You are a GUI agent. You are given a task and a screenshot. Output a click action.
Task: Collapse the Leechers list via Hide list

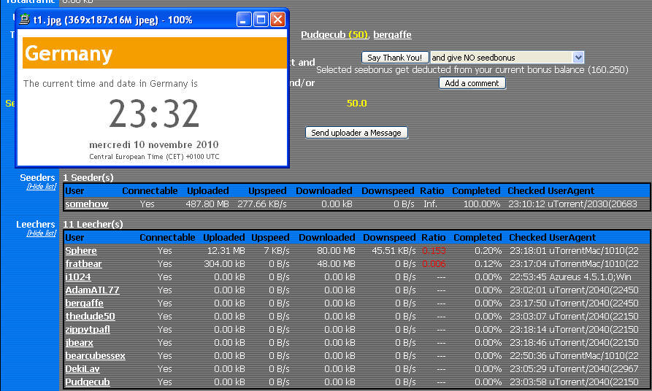point(41,233)
